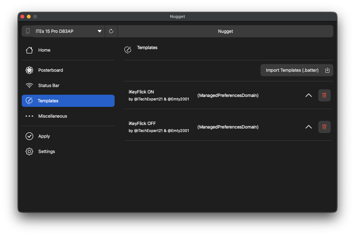
Task: Minimize the Nugget window
Action: click(29, 17)
